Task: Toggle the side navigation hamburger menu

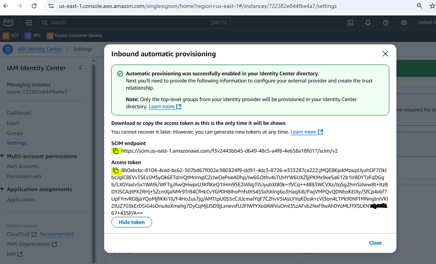Action: pyautogui.click(x=8, y=49)
